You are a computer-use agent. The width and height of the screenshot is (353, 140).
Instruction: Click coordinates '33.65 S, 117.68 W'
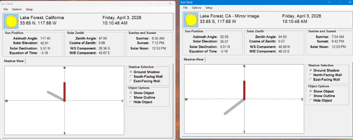pos(218,21)
